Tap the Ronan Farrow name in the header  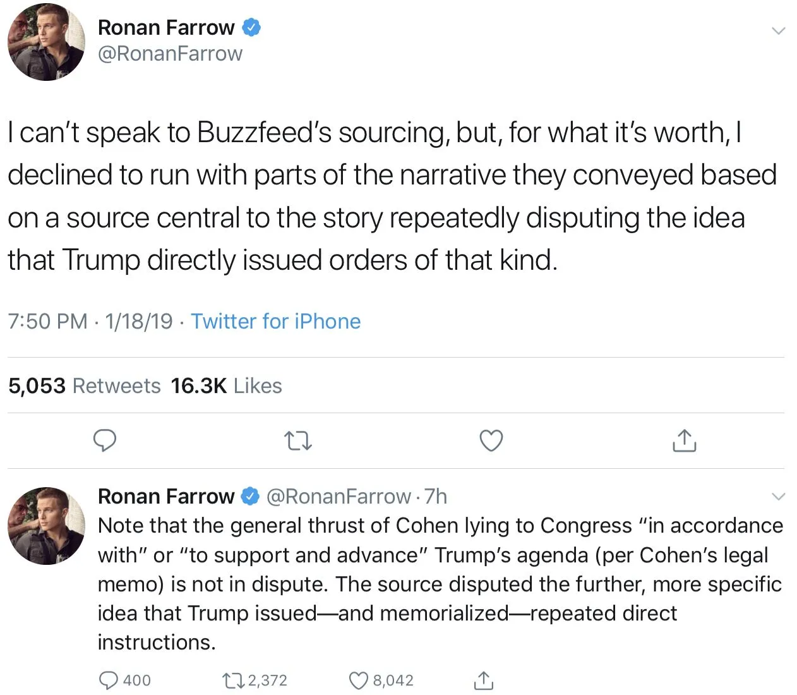point(165,27)
